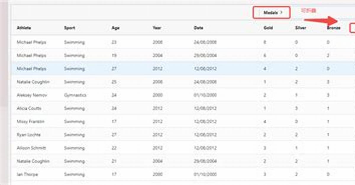355x185 pixels.
Task: Sort by the Gold column header
Action: click(268, 28)
